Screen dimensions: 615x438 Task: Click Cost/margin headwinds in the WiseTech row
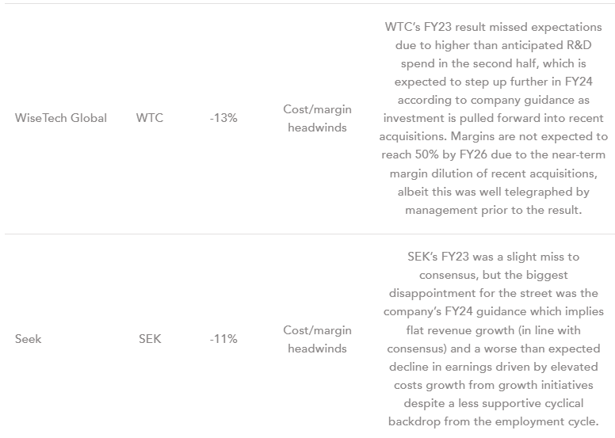(x=317, y=118)
